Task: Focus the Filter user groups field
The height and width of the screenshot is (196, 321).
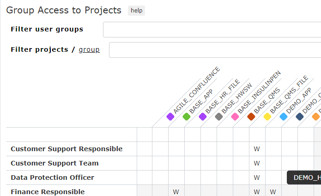Action: pyautogui.click(x=212, y=30)
